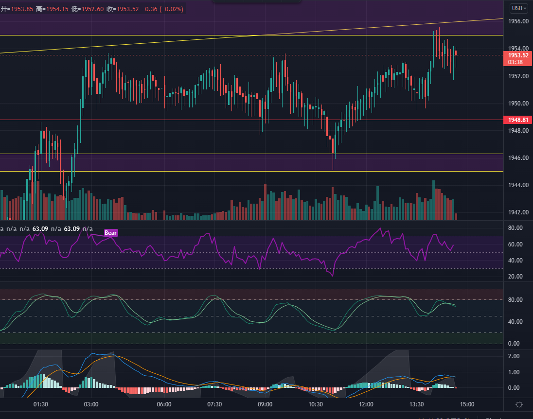The width and height of the screenshot is (533, 419).
Task: Open chart settings gear icon
Action: click(x=519, y=404)
